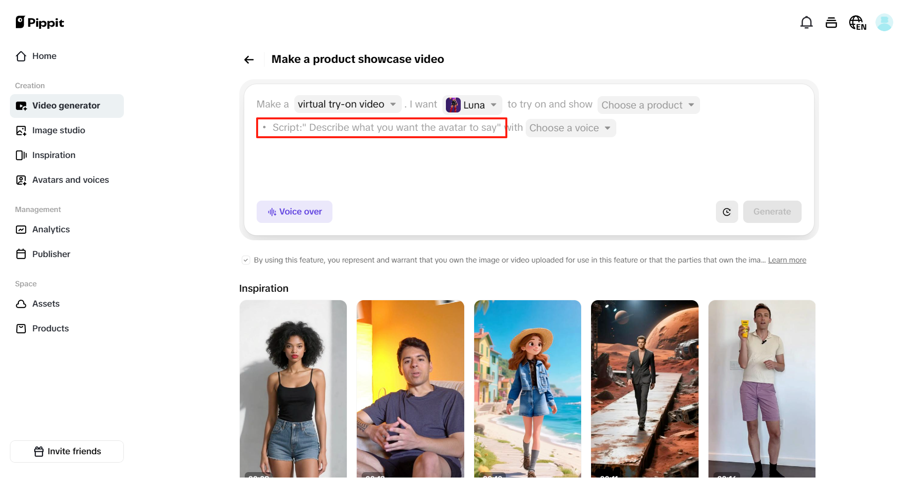This screenshot has height=480, width=924.
Task: Open notifications via the bell icon
Action: point(806,22)
